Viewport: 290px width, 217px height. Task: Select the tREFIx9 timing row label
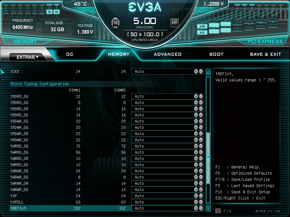18,208
